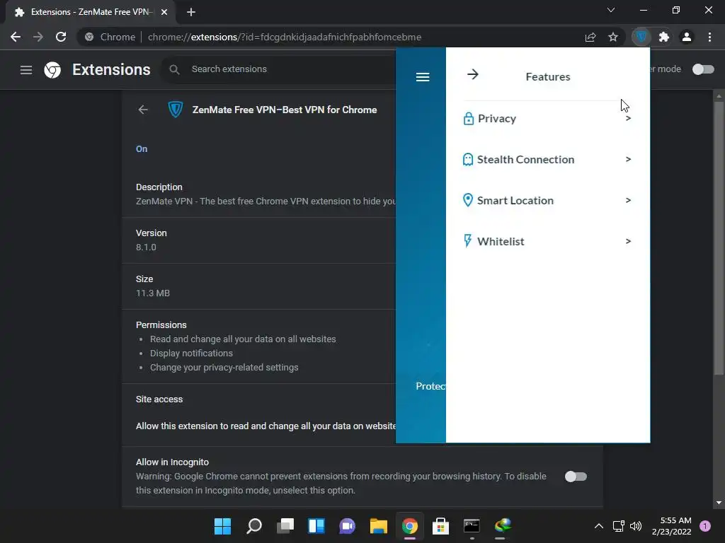
Task: Reload the current page
Action: [61, 37]
